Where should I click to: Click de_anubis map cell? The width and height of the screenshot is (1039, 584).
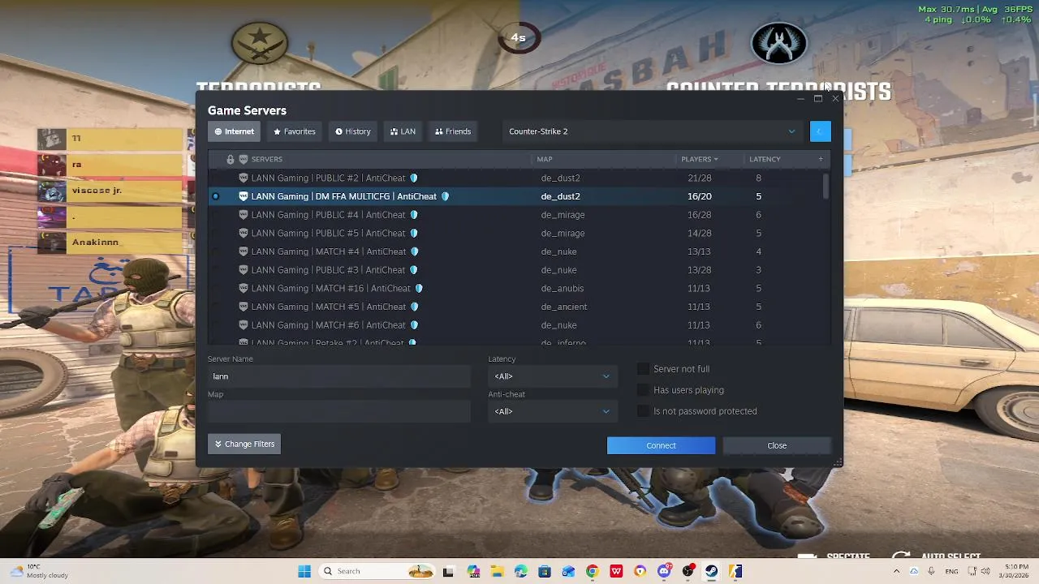click(x=563, y=288)
